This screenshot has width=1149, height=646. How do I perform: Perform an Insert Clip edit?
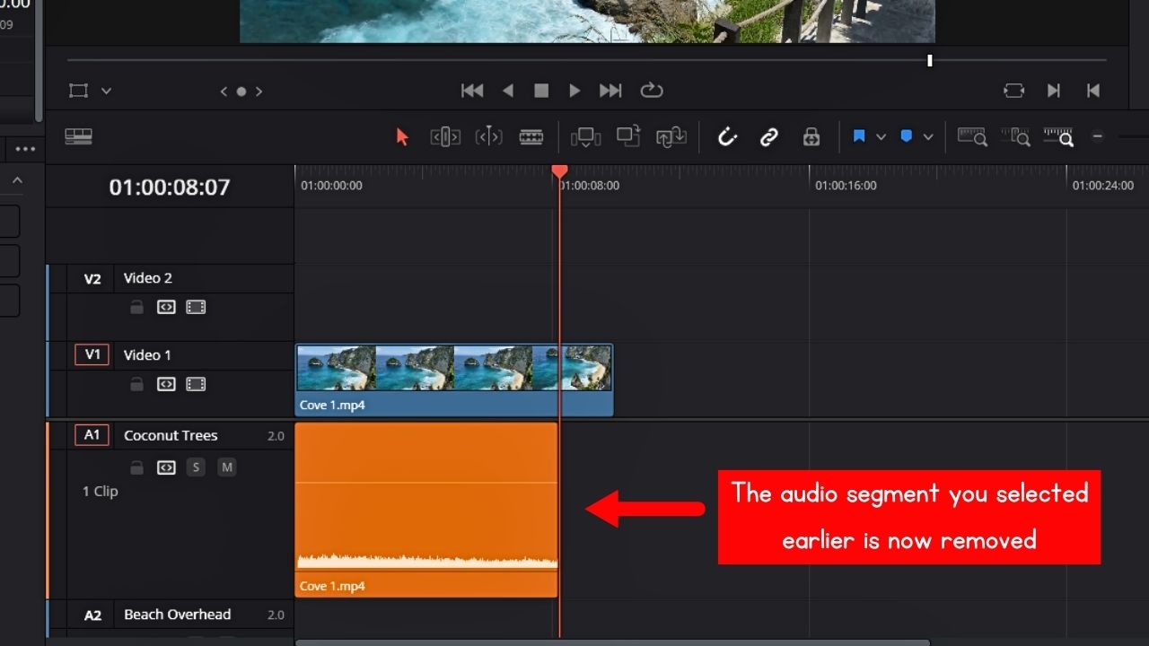(585, 136)
